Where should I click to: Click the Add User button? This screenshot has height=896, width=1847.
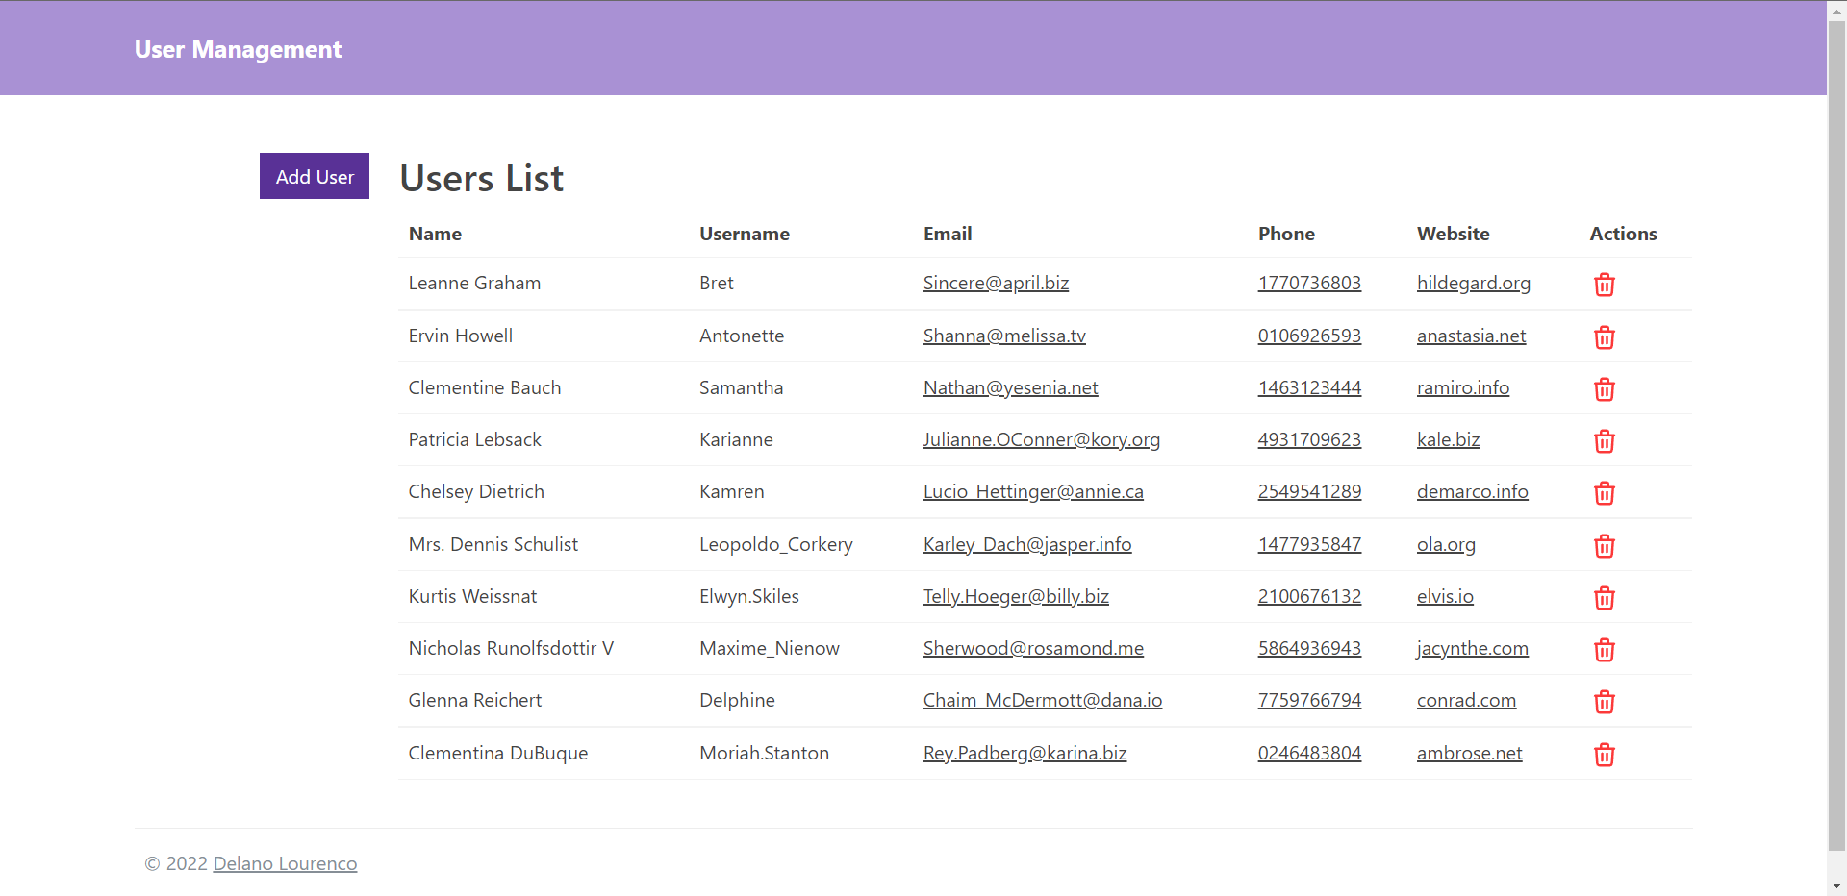[x=315, y=176]
